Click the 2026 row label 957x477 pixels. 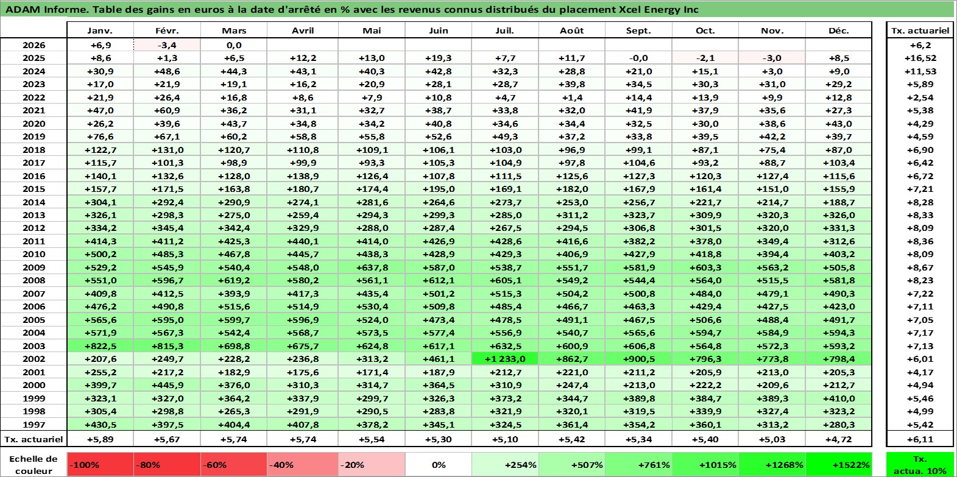point(34,45)
